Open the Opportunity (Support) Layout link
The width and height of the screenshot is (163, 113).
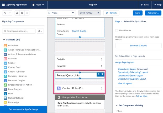tap(132, 79)
